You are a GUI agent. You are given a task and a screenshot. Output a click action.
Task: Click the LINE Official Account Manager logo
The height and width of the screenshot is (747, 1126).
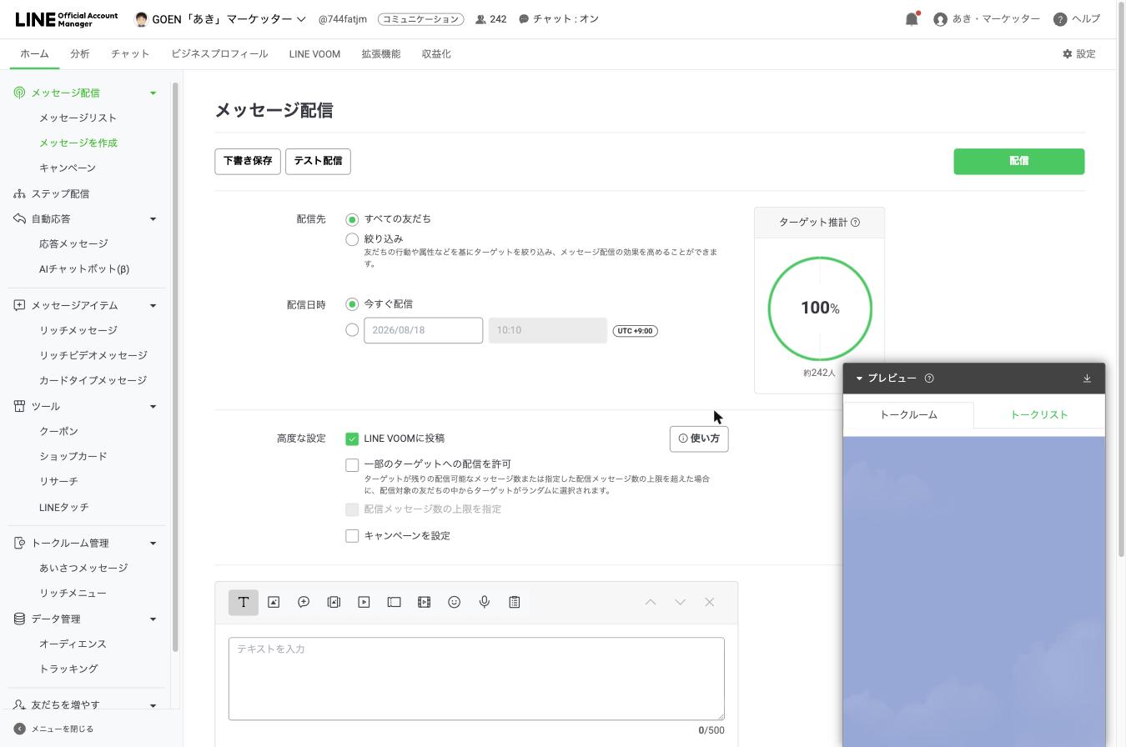[x=67, y=19]
